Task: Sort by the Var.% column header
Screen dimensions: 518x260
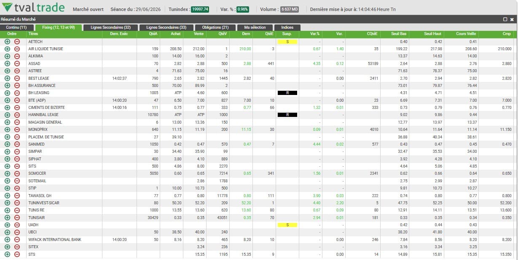Action: coord(315,34)
